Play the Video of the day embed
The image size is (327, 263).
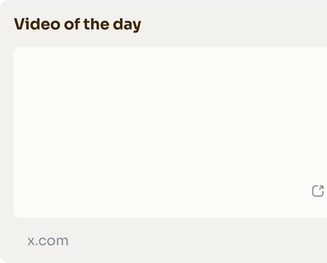click(x=170, y=132)
